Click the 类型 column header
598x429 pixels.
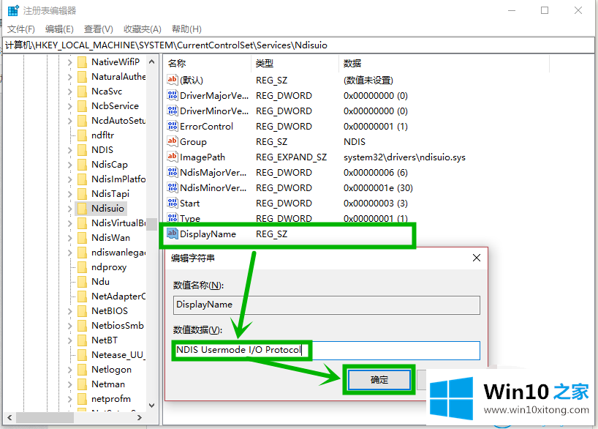295,64
